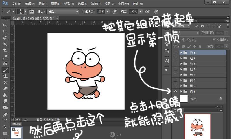Filter layers by shape layer icon
Screen dimensions: 231x139
(214, 26)
